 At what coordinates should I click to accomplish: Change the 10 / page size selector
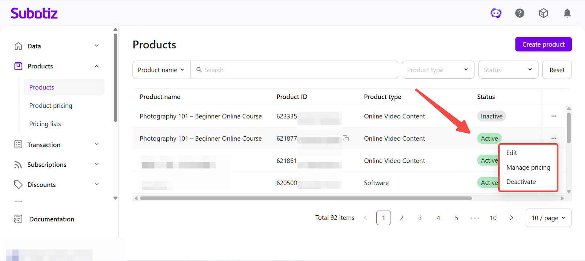click(x=548, y=218)
